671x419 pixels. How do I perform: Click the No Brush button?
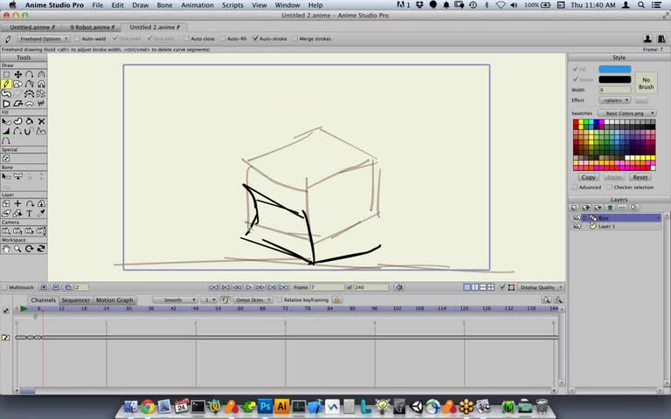(647, 83)
